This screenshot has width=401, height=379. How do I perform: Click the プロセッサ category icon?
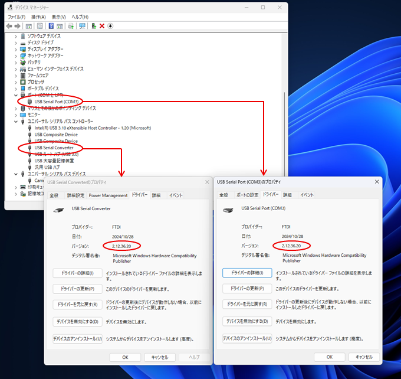[23, 82]
